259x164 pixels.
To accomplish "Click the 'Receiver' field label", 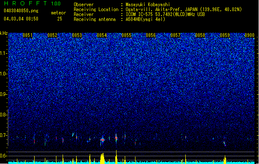I will [84, 14].
